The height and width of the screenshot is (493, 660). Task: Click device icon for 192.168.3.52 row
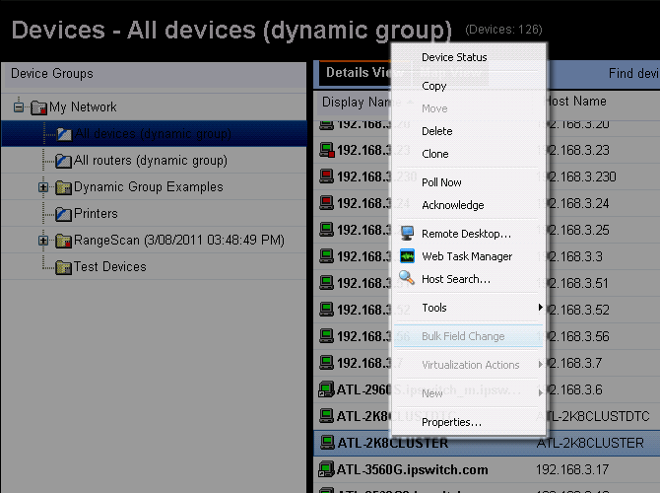pyautogui.click(x=327, y=310)
